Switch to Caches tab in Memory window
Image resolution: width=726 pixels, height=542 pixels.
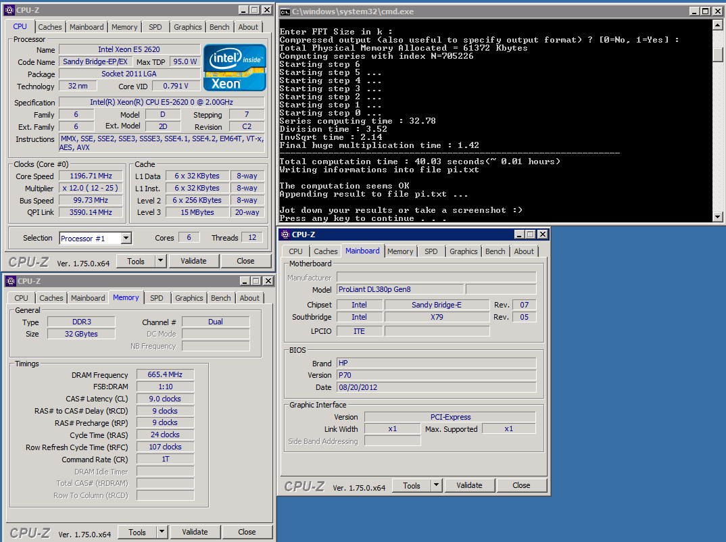click(51, 298)
